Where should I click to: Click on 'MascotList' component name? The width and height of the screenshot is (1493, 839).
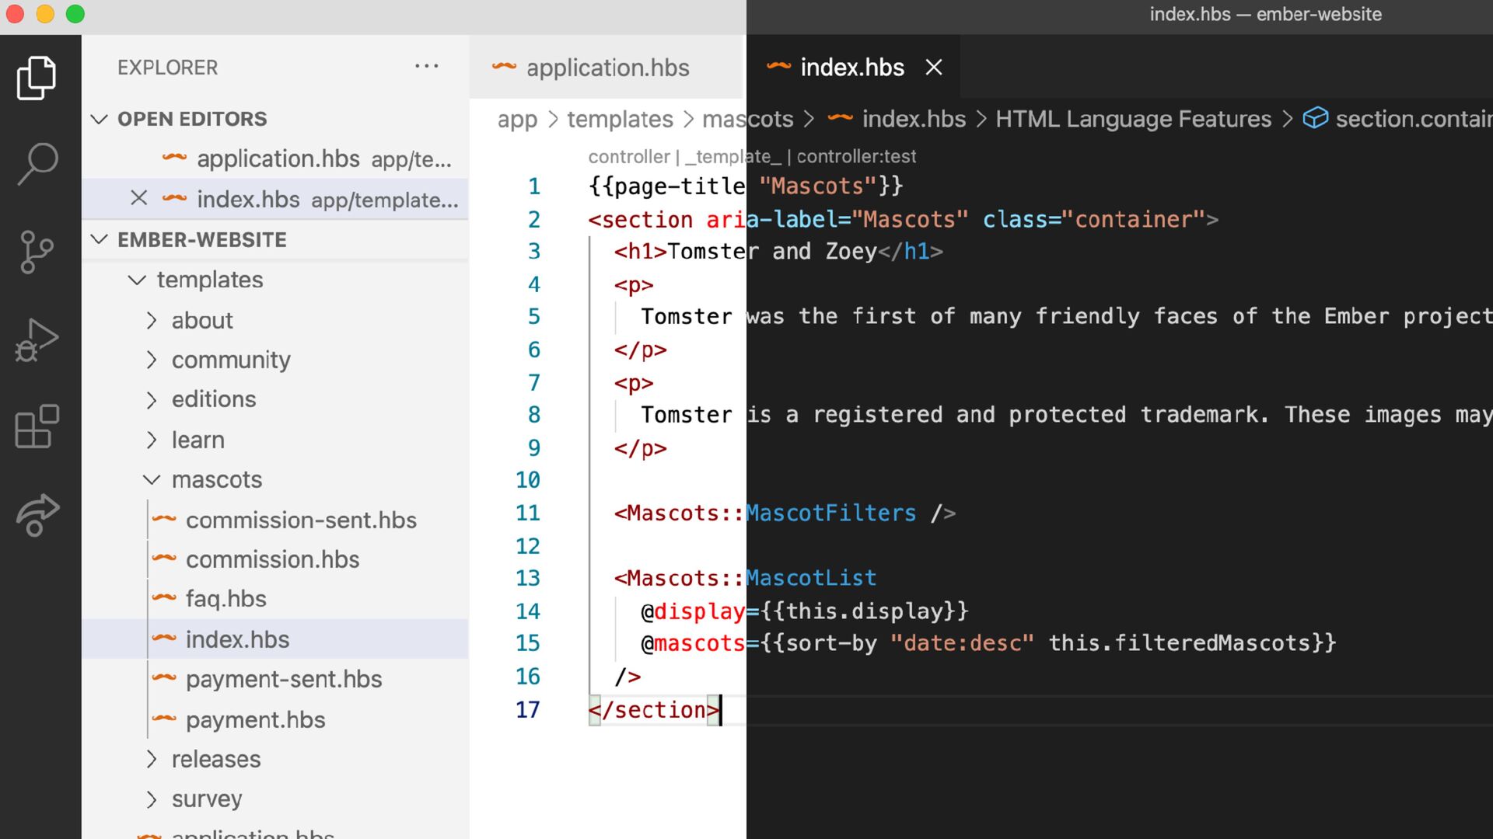pyautogui.click(x=811, y=578)
